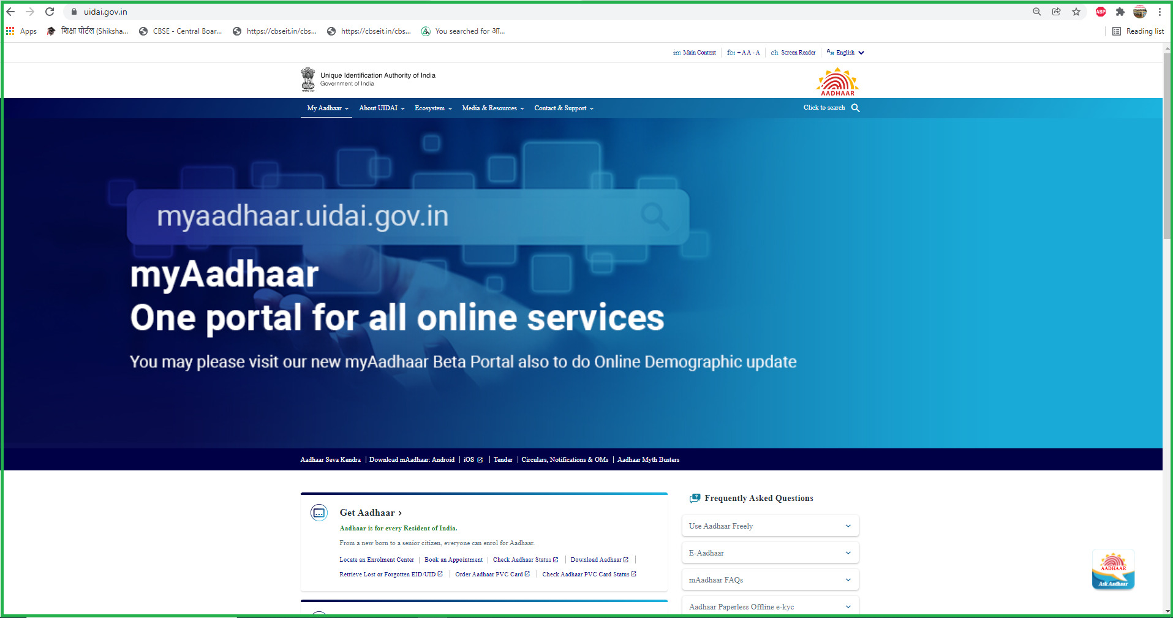Open the English language dropdown
This screenshot has width=1173, height=618.
tap(846, 53)
